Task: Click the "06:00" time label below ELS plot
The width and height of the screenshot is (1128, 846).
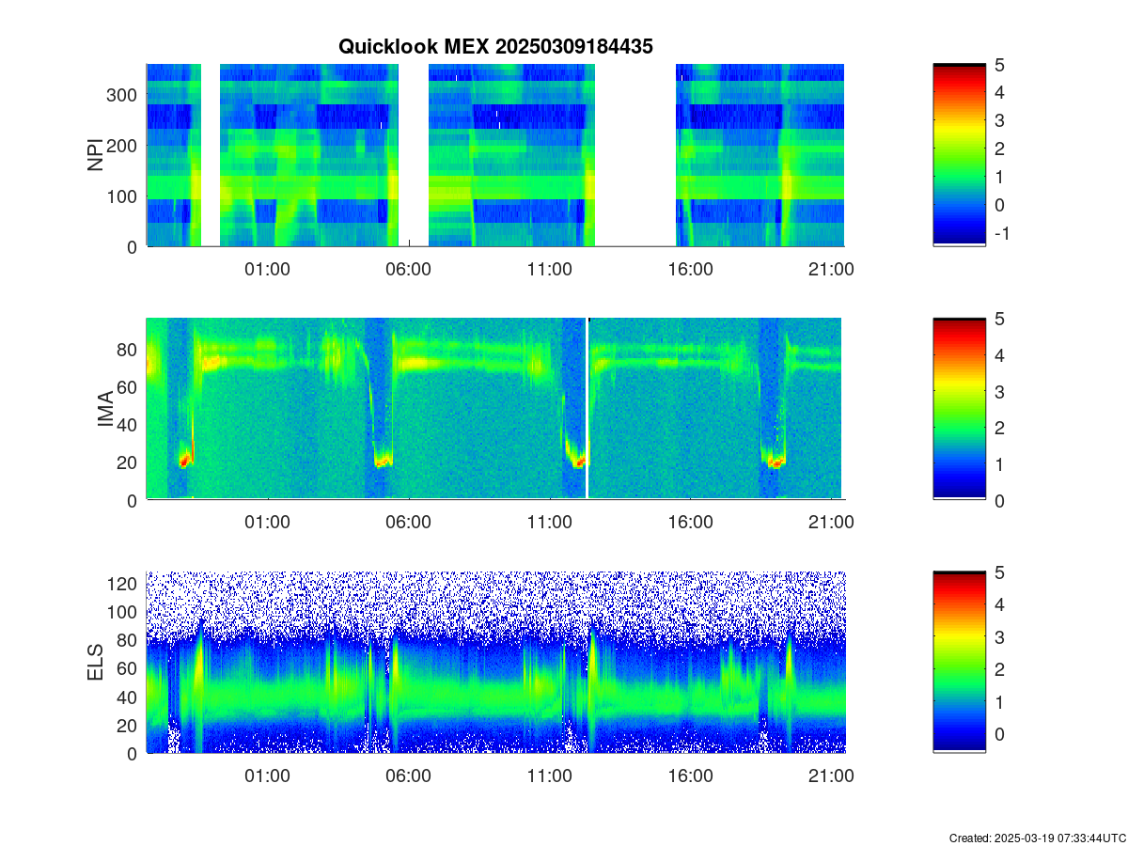Action: tap(408, 775)
